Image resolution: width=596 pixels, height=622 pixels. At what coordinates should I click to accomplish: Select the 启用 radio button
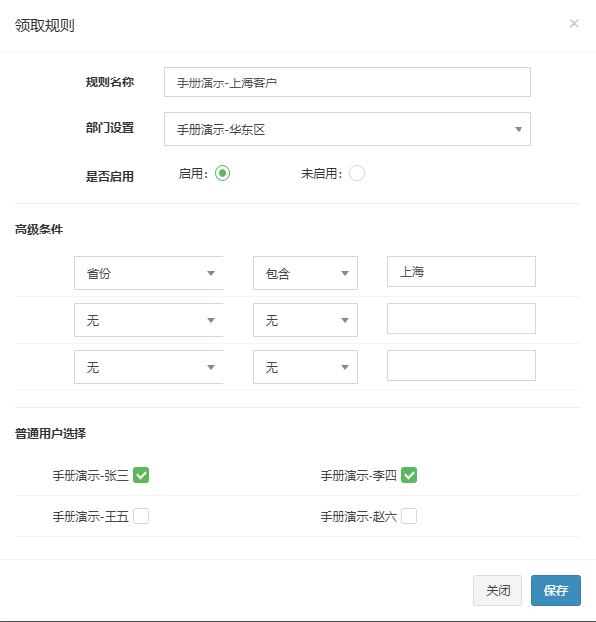point(223,173)
